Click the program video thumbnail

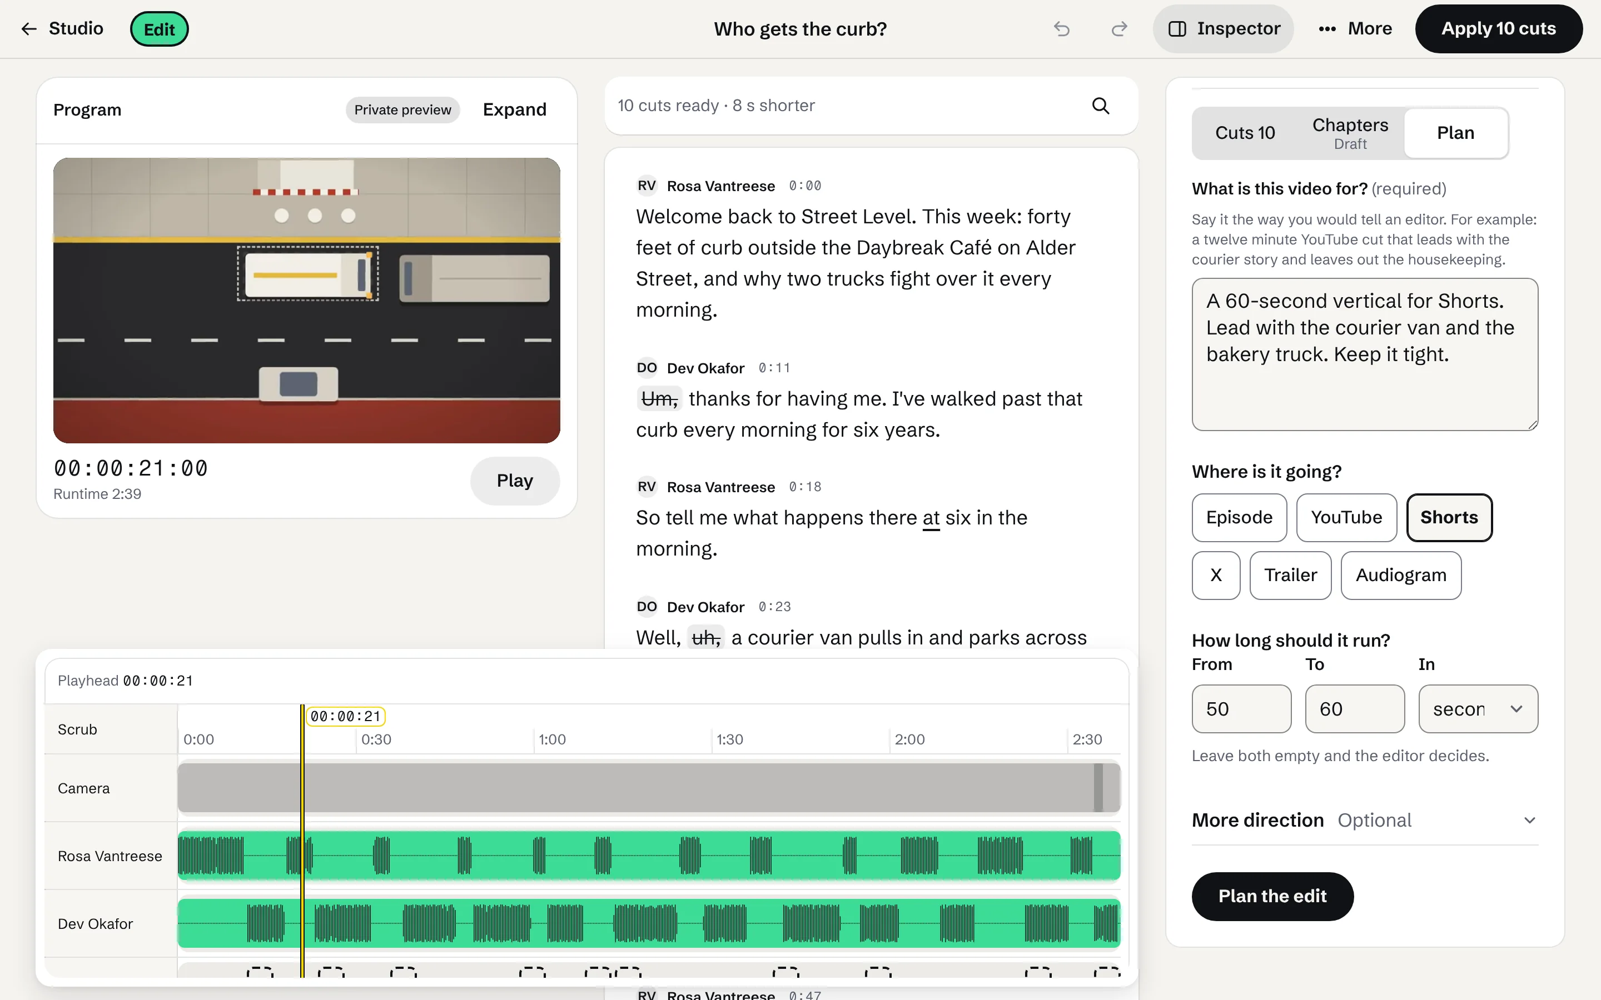(307, 300)
